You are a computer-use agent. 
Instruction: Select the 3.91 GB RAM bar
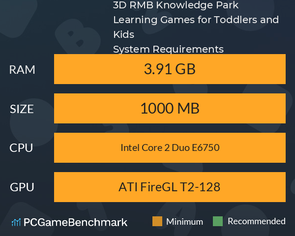click(x=170, y=69)
